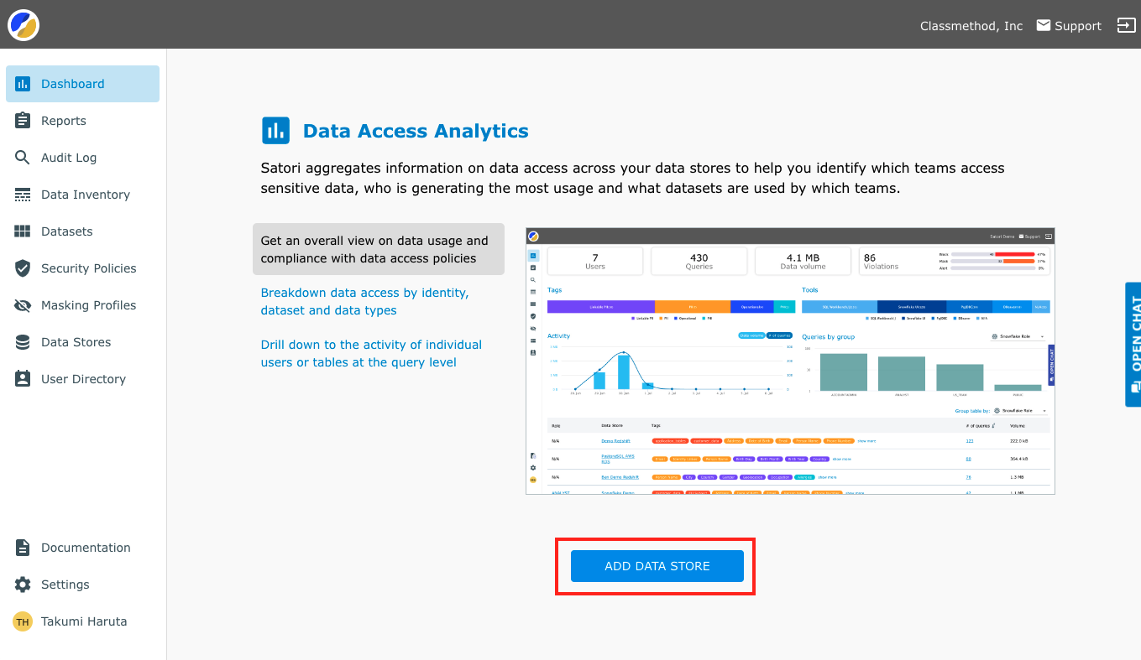The image size is (1141, 660).
Task: Open Masking Profiles eye icon
Action: point(23,305)
